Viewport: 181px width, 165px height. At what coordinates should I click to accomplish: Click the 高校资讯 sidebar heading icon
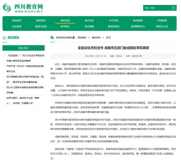(4, 38)
